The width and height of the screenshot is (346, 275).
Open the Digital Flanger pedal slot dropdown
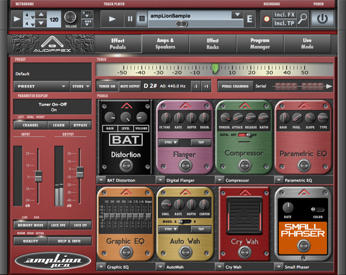[160, 180]
